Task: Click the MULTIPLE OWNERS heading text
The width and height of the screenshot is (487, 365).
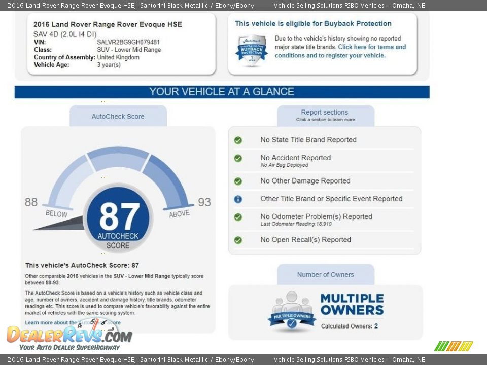Action: pos(352,304)
